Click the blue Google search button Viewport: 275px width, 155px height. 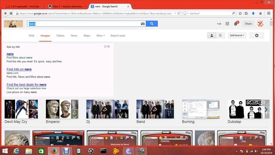click(152, 24)
